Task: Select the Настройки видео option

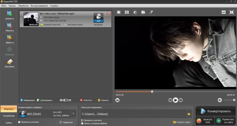Action: [74, 25]
